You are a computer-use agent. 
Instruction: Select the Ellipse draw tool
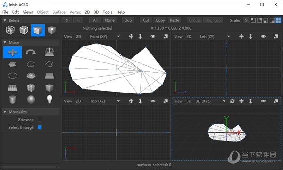[12, 76]
